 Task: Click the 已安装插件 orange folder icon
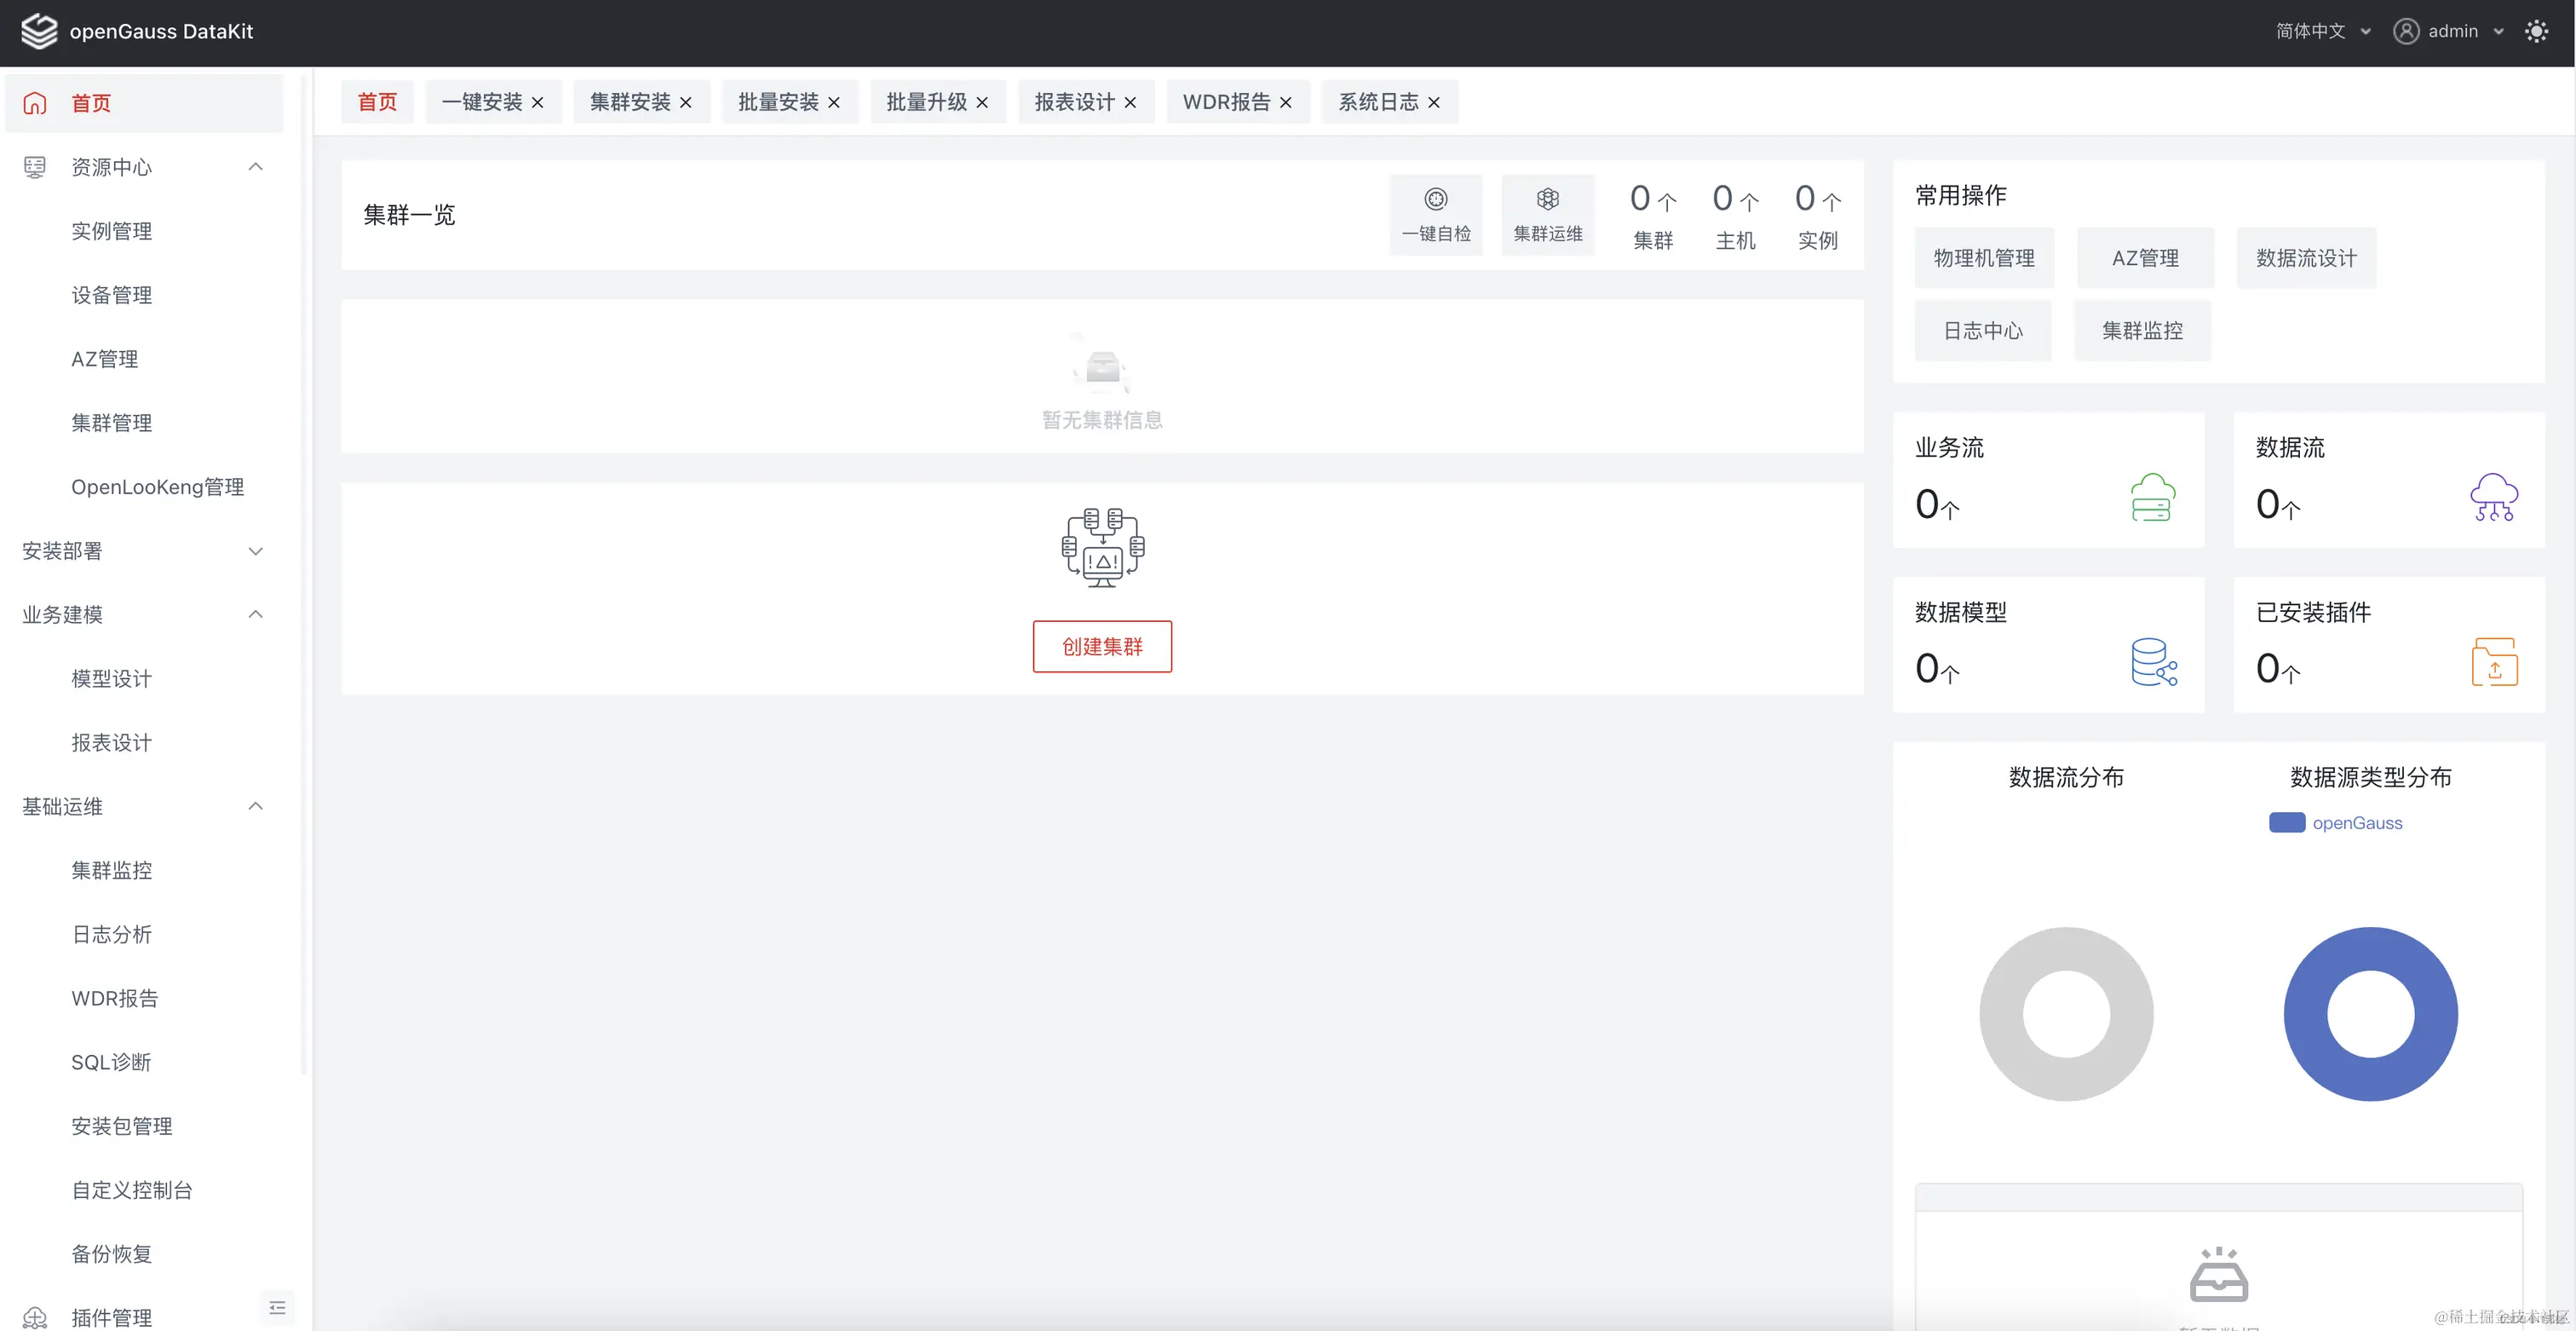pyautogui.click(x=2494, y=662)
